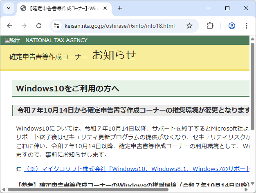
Task: Click the horizontal scrollbar thumb
Action: (x=88, y=190)
